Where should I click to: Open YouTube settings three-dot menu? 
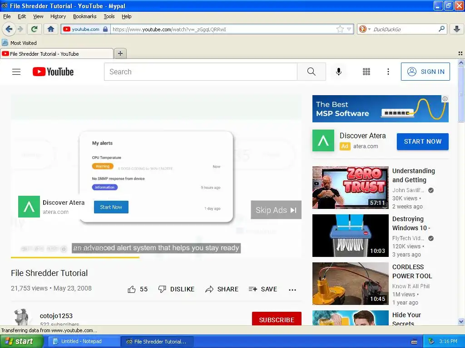click(388, 72)
